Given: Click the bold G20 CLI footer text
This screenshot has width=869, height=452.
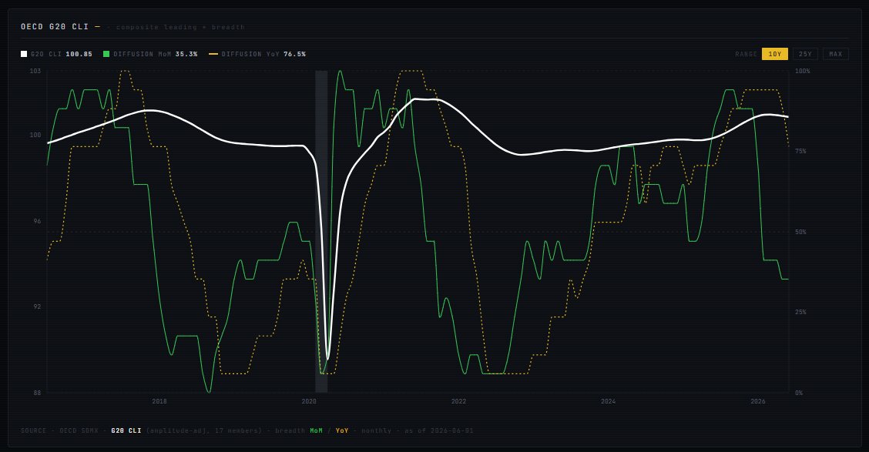Looking at the screenshot, I should coord(126,430).
